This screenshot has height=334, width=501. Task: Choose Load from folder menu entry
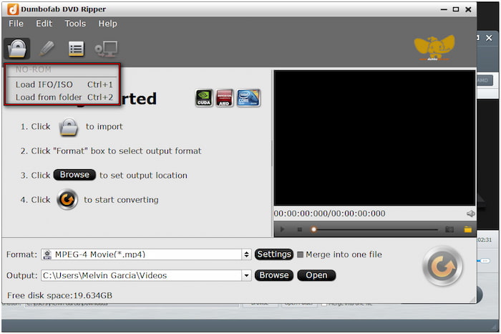pyautogui.click(x=49, y=97)
